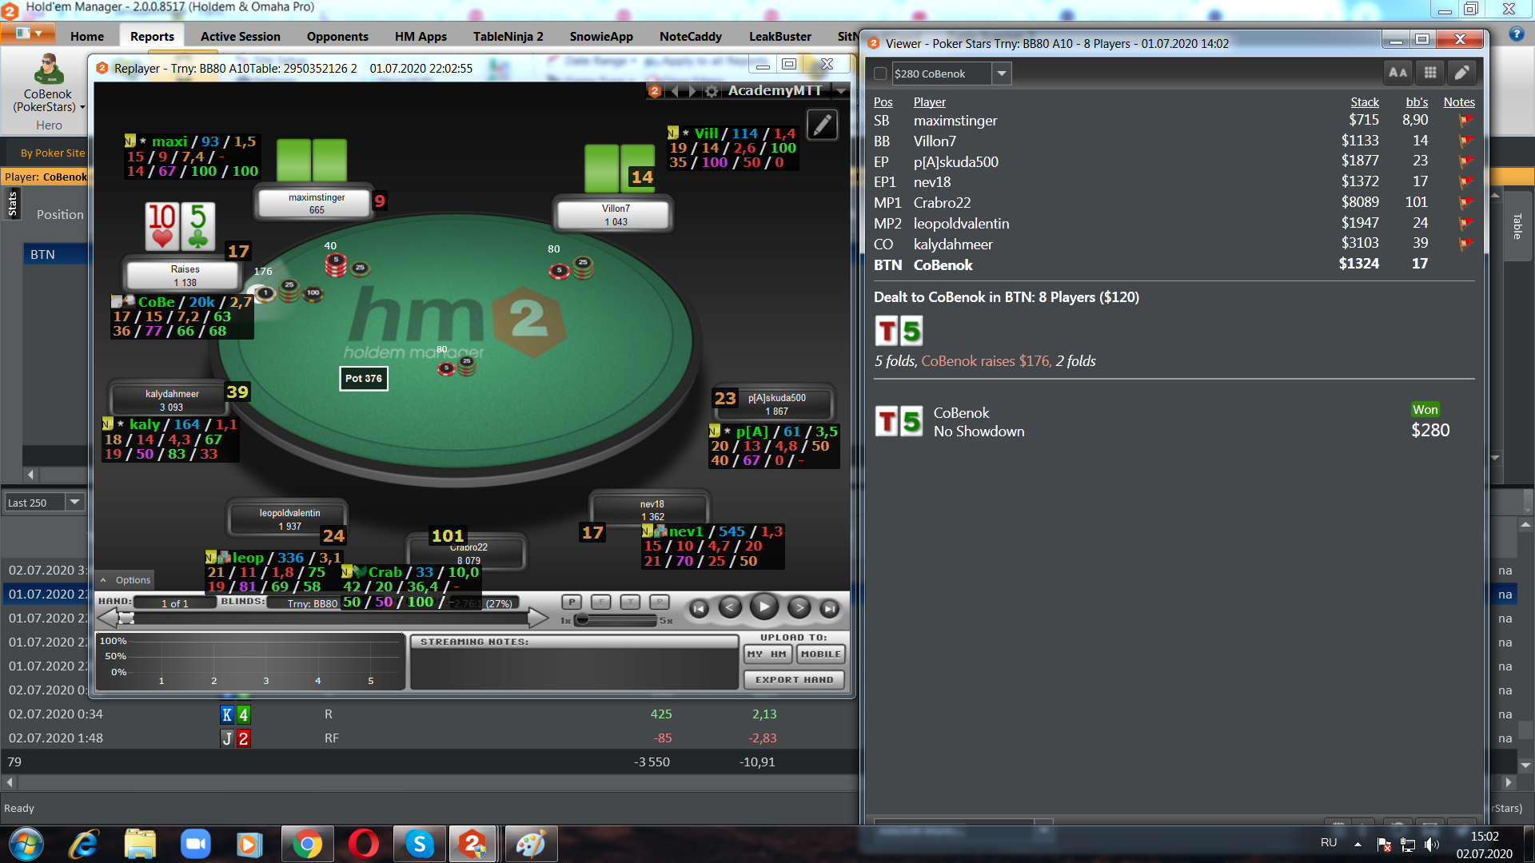Screen dimensions: 1535x863
Task: Toggle the vertical Table side tab
Action: 1517,226
